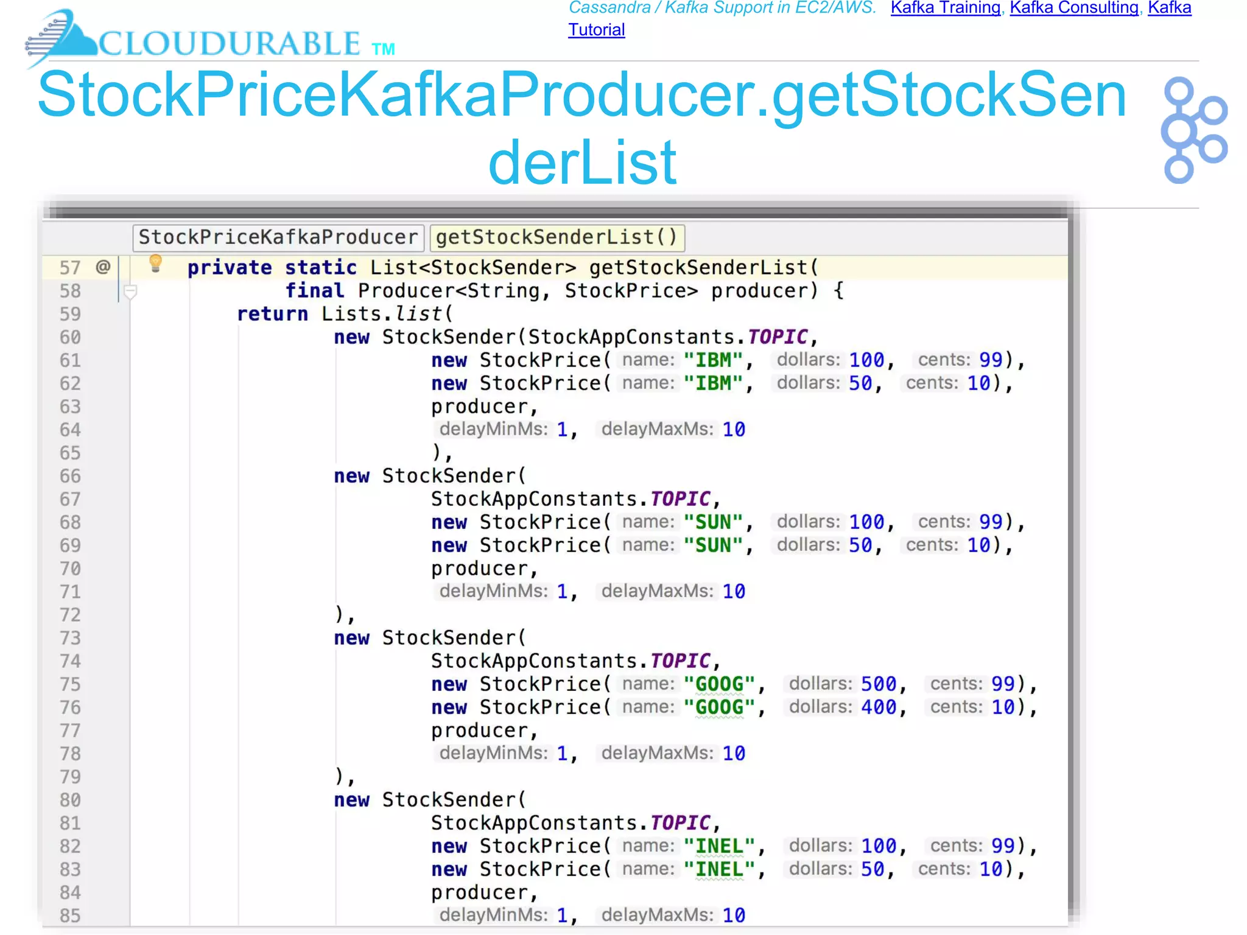Screen dimensions: 1247x935
Task: Click delayMaxMs value 10 on line 64
Action: 734,430
